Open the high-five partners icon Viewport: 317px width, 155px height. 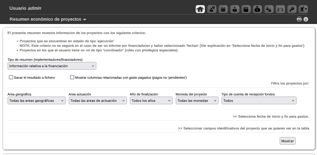point(280,9)
